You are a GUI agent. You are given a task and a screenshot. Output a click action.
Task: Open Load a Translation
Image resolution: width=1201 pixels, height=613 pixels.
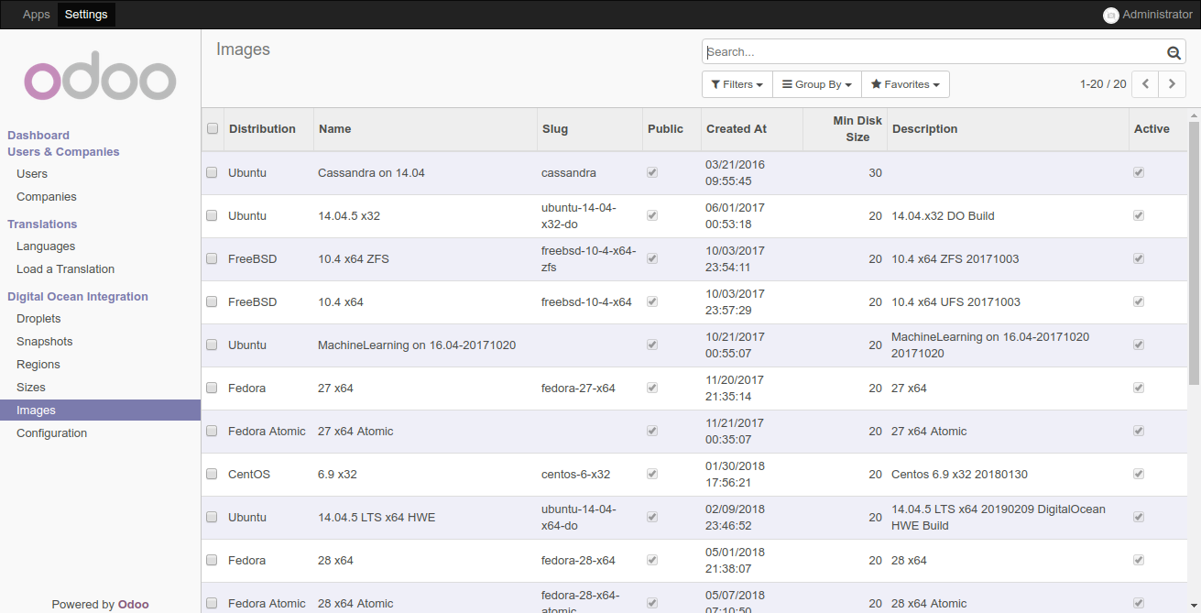(66, 268)
